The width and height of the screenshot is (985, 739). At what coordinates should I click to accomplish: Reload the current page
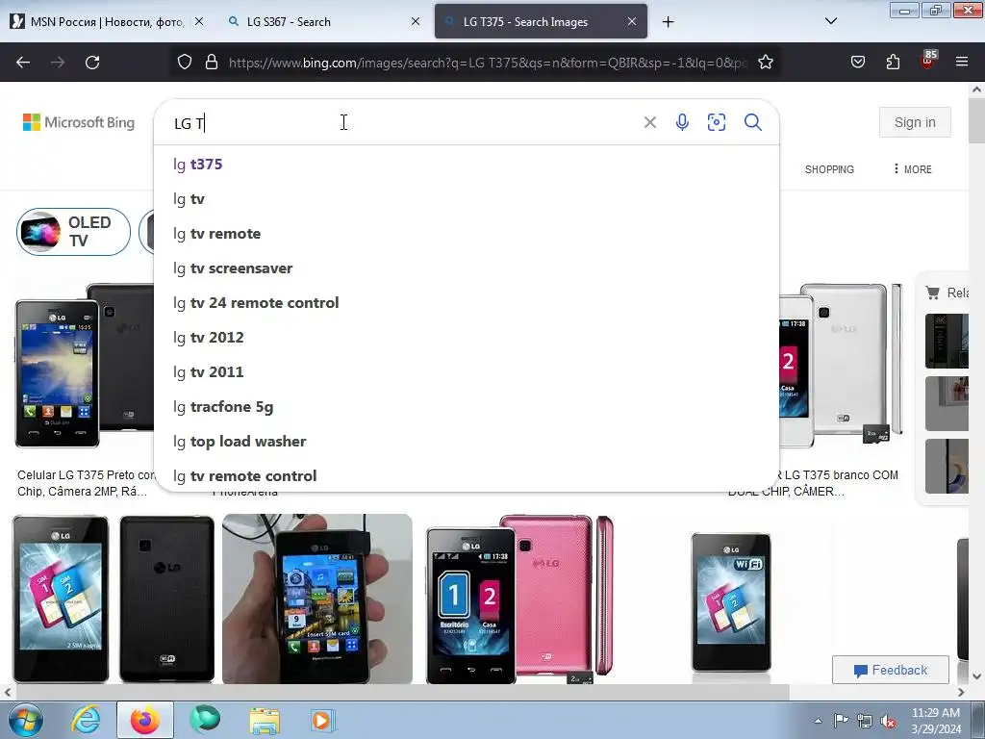[92, 63]
